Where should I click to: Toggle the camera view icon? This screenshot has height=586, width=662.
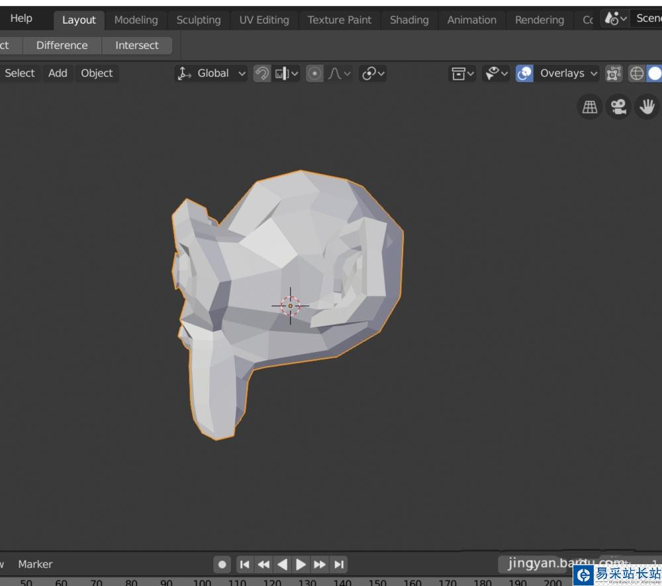618,106
